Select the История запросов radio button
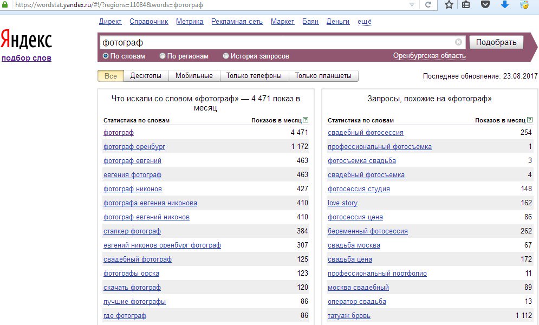The height and width of the screenshot is (325, 539). point(226,56)
